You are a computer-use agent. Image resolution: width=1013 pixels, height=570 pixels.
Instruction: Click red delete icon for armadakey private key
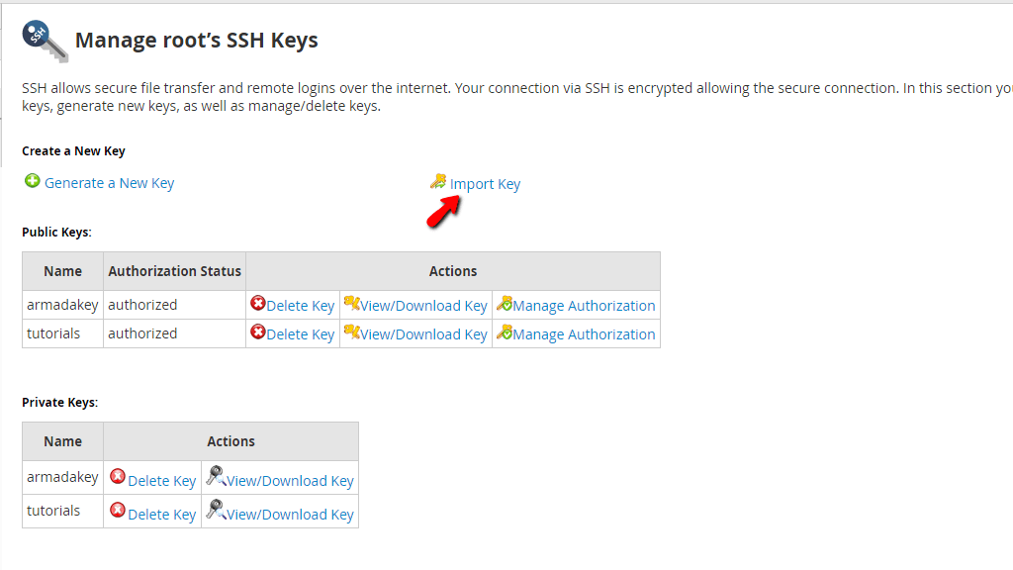[x=118, y=477]
